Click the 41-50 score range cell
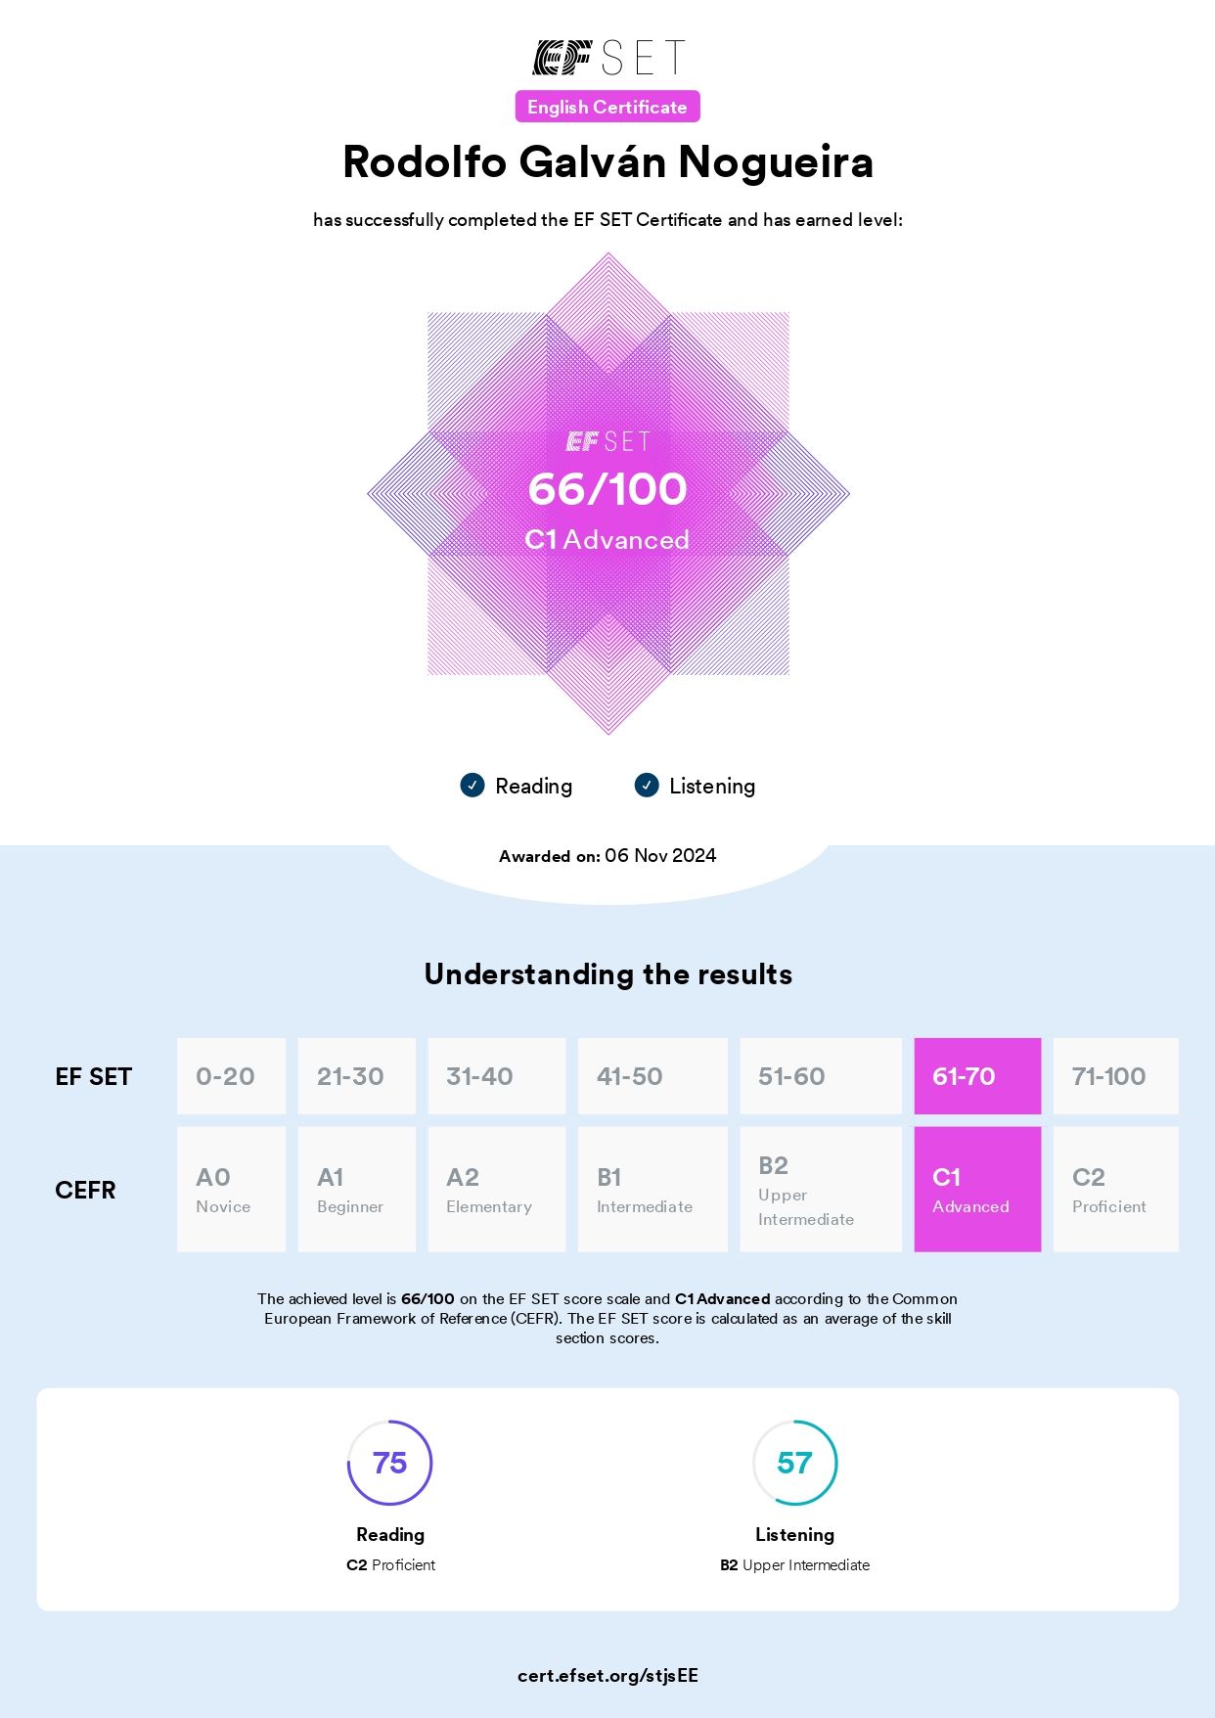This screenshot has height=1718, width=1215. (x=652, y=1076)
